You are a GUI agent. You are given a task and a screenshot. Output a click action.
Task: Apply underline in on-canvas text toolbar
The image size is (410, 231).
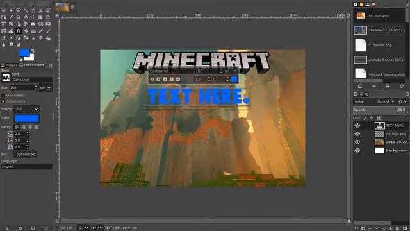(x=172, y=79)
